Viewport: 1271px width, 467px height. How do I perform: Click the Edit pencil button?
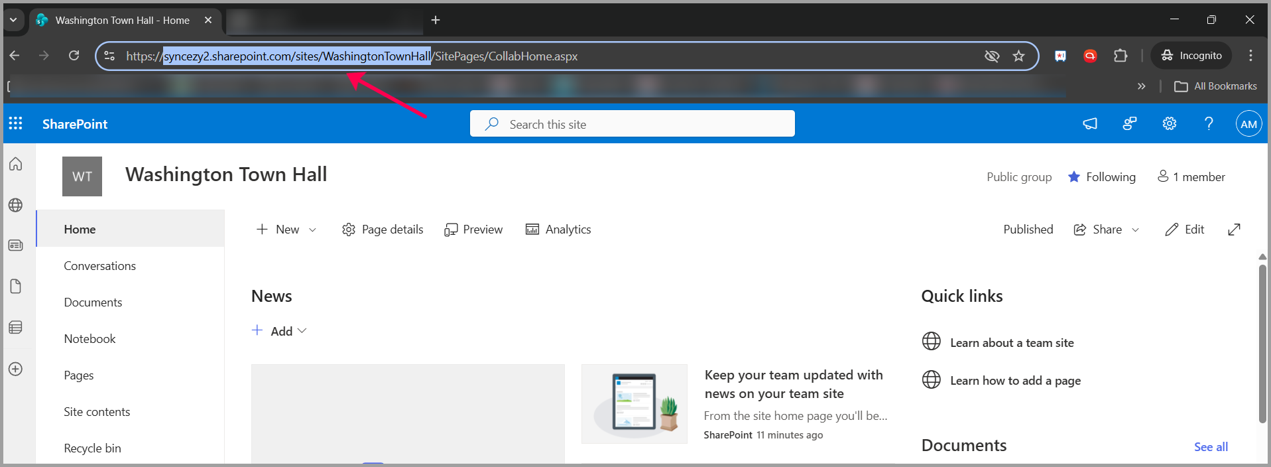pos(1185,230)
